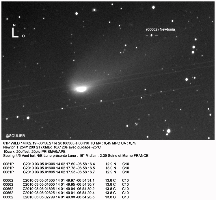Click the coordinate "14 01 49.88 -06 54 28.5"
Screen dimensions: 216x200
[75, 197]
